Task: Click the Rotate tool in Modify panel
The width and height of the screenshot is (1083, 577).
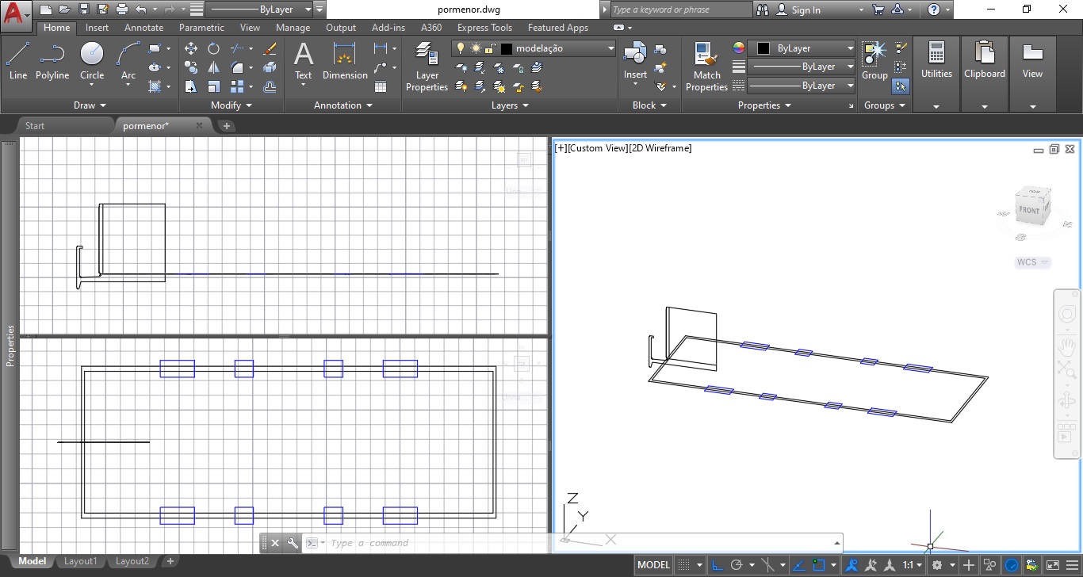Action: (x=214, y=48)
